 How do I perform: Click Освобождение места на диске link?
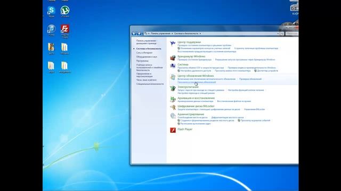tap(192, 118)
